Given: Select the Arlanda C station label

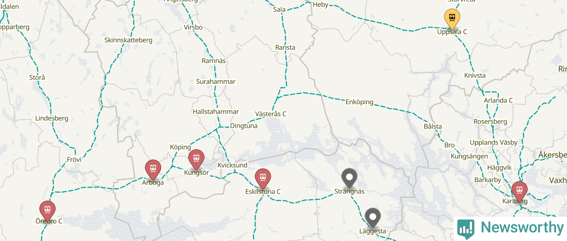Looking at the screenshot, I should [x=498, y=100].
